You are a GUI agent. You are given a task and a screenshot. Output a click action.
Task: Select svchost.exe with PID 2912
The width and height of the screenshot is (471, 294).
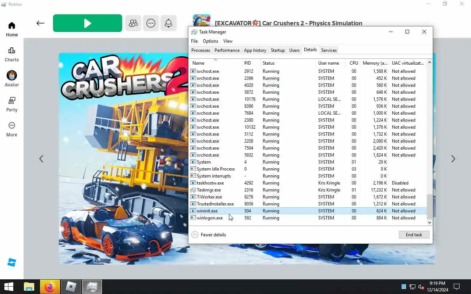(308, 71)
